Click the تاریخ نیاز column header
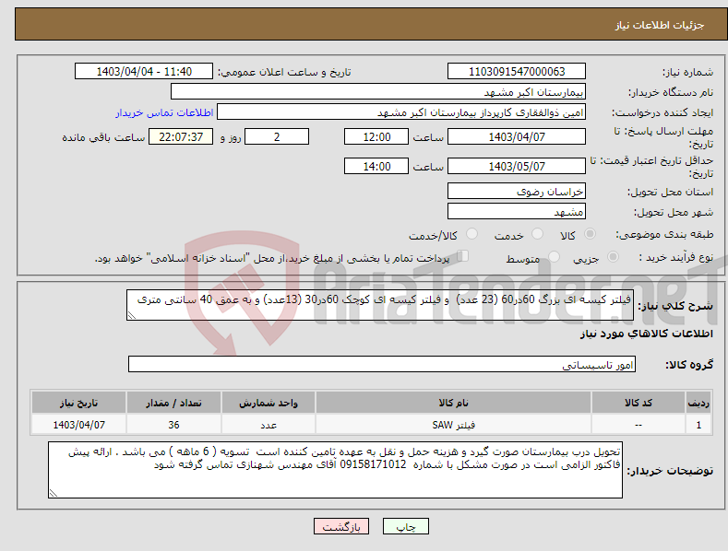The height and width of the screenshot is (551, 728). coord(79,403)
